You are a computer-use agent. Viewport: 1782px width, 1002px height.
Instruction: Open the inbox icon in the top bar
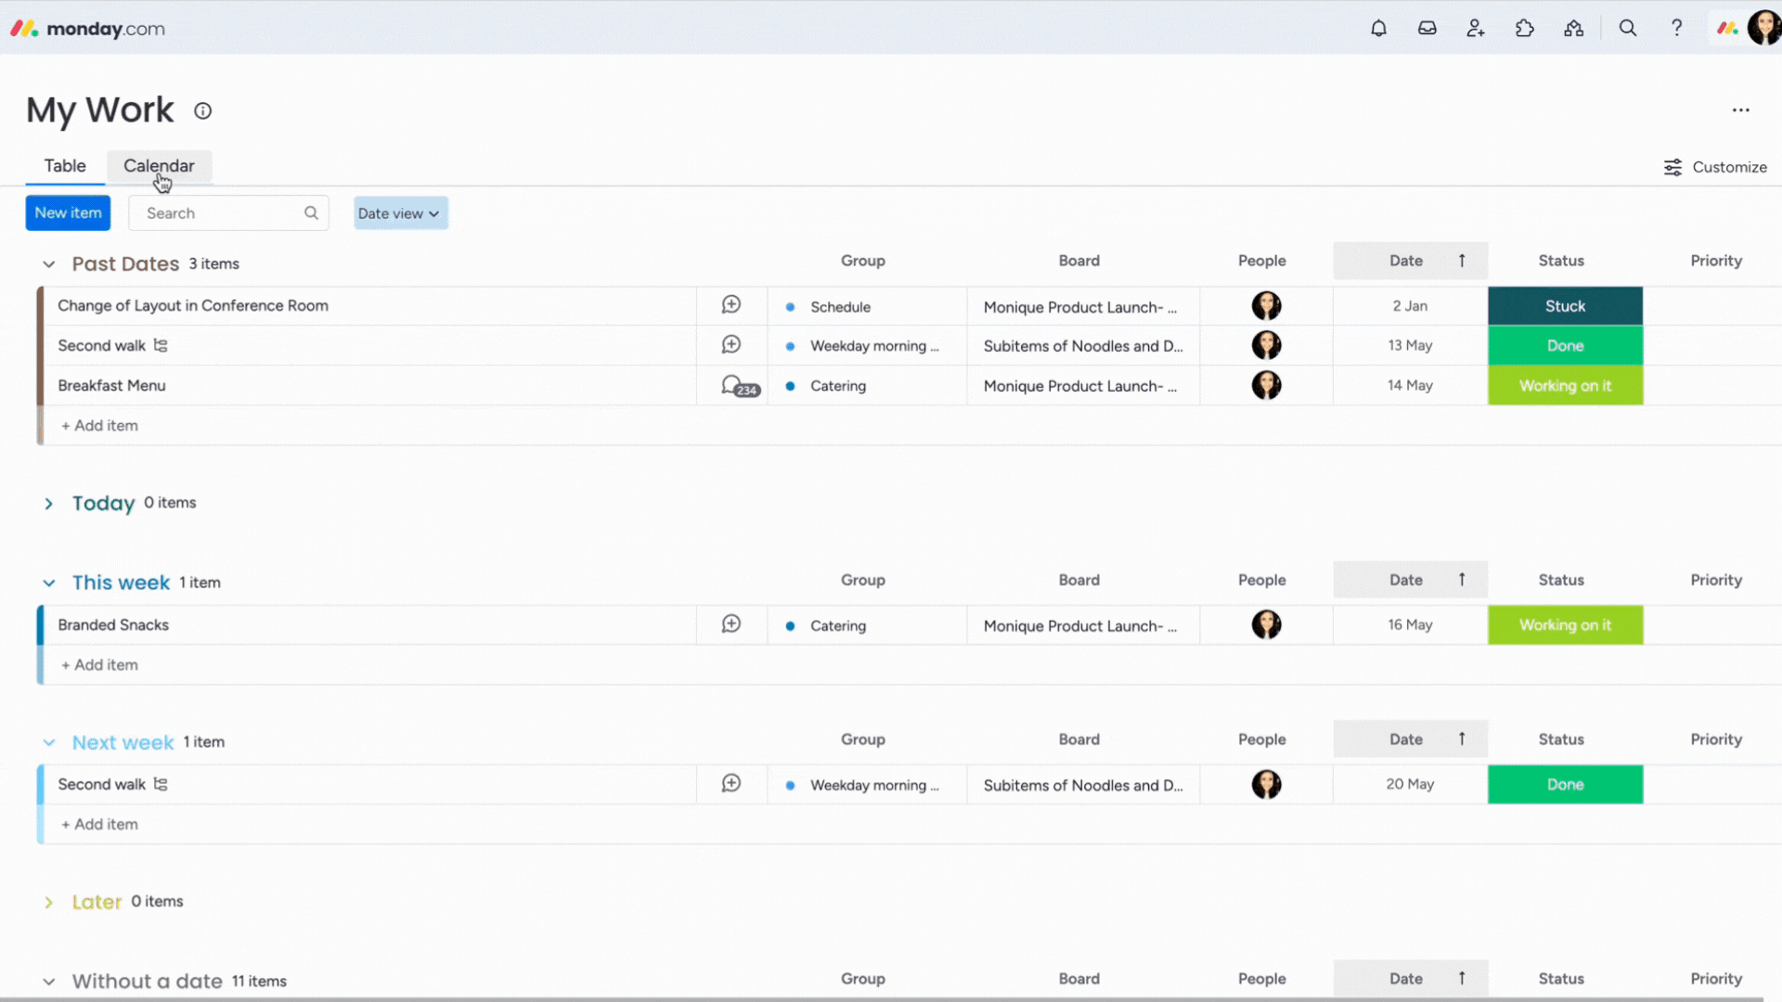click(x=1427, y=28)
